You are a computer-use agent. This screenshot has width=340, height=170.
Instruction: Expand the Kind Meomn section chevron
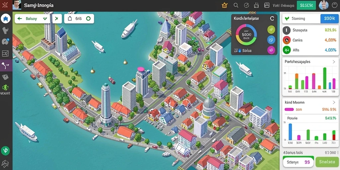(x=334, y=102)
